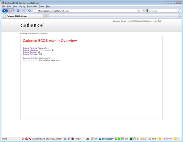
Task: Open the View menu
Action: tap(15, 6)
